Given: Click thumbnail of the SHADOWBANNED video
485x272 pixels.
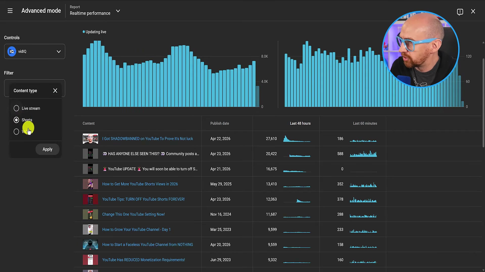Looking at the screenshot, I should coord(90,139).
